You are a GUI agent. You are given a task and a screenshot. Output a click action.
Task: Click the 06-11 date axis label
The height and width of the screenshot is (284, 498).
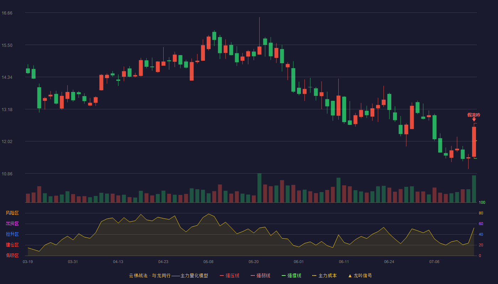click(x=344, y=262)
